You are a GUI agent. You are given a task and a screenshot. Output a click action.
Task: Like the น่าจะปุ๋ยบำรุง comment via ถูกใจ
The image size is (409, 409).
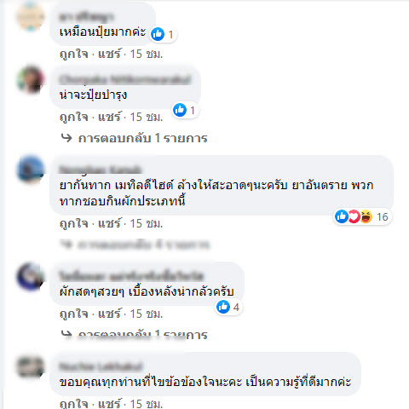point(74,117)
